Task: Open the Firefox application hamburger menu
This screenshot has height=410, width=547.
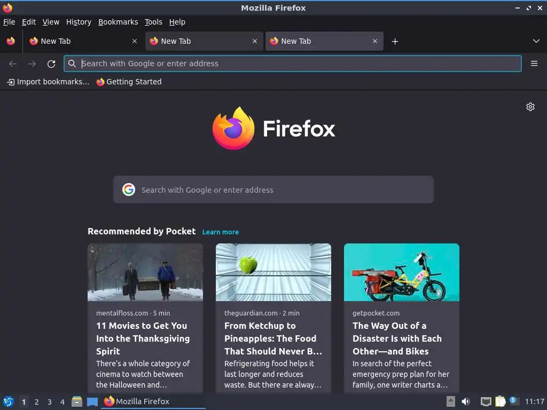Action: pyautogui.click(x=534, y=64)
